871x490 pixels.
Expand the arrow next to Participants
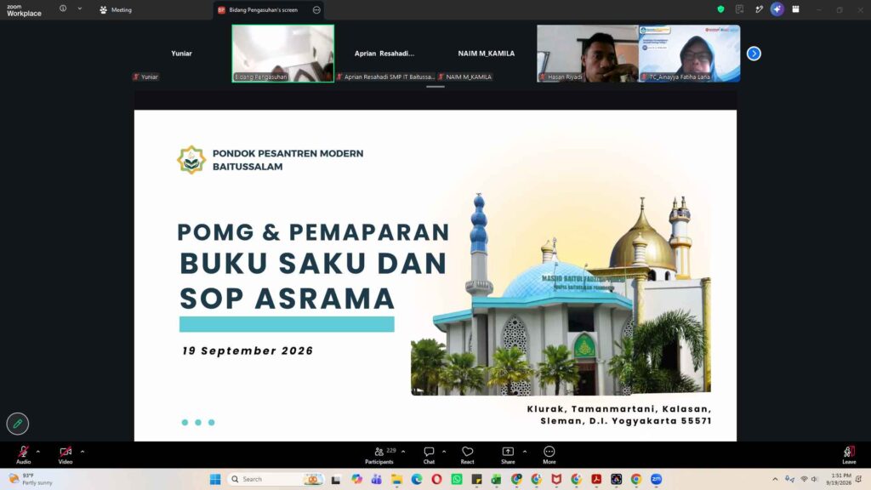[403, 452]
